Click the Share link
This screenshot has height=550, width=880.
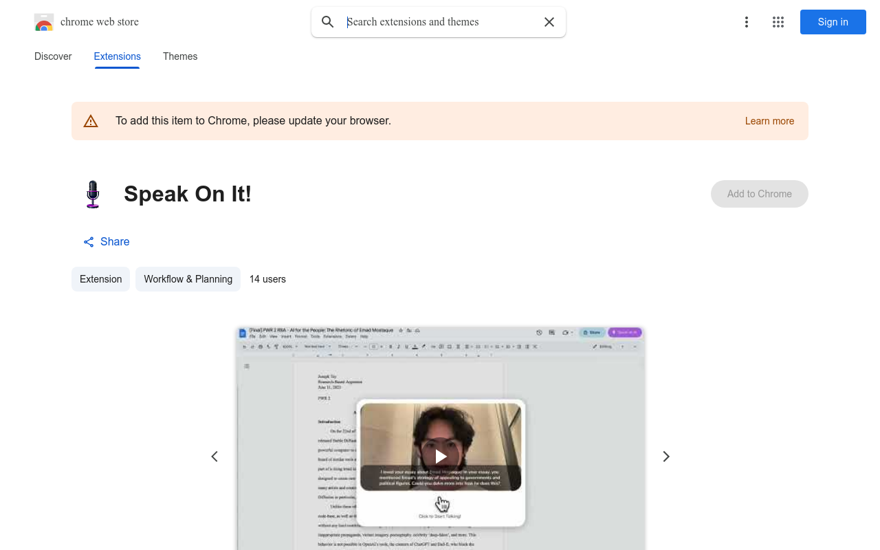(x=107, y=241)
